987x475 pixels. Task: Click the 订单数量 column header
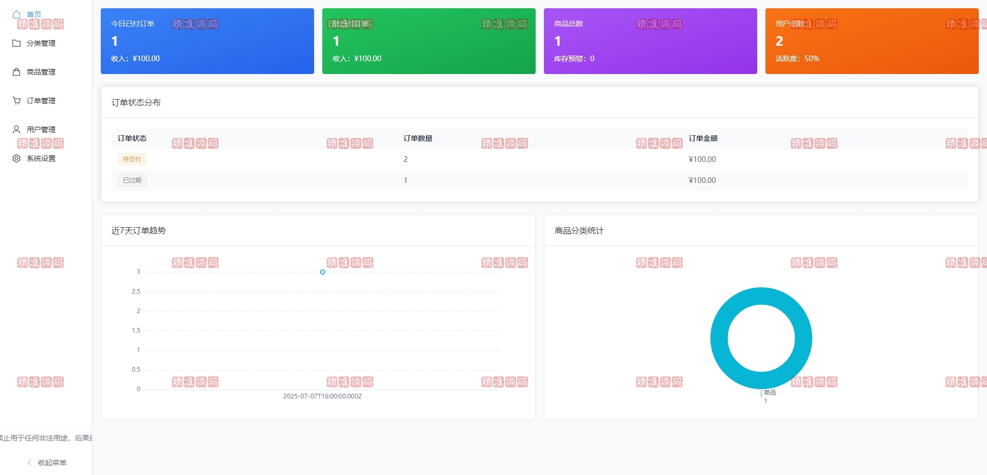coord(418,138)
